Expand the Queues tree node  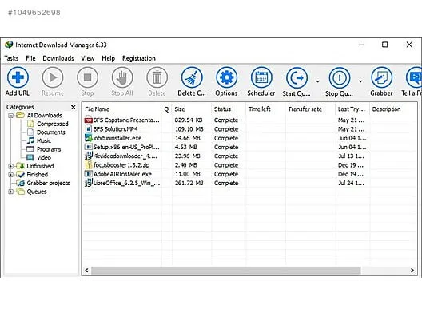pos(10,192)
